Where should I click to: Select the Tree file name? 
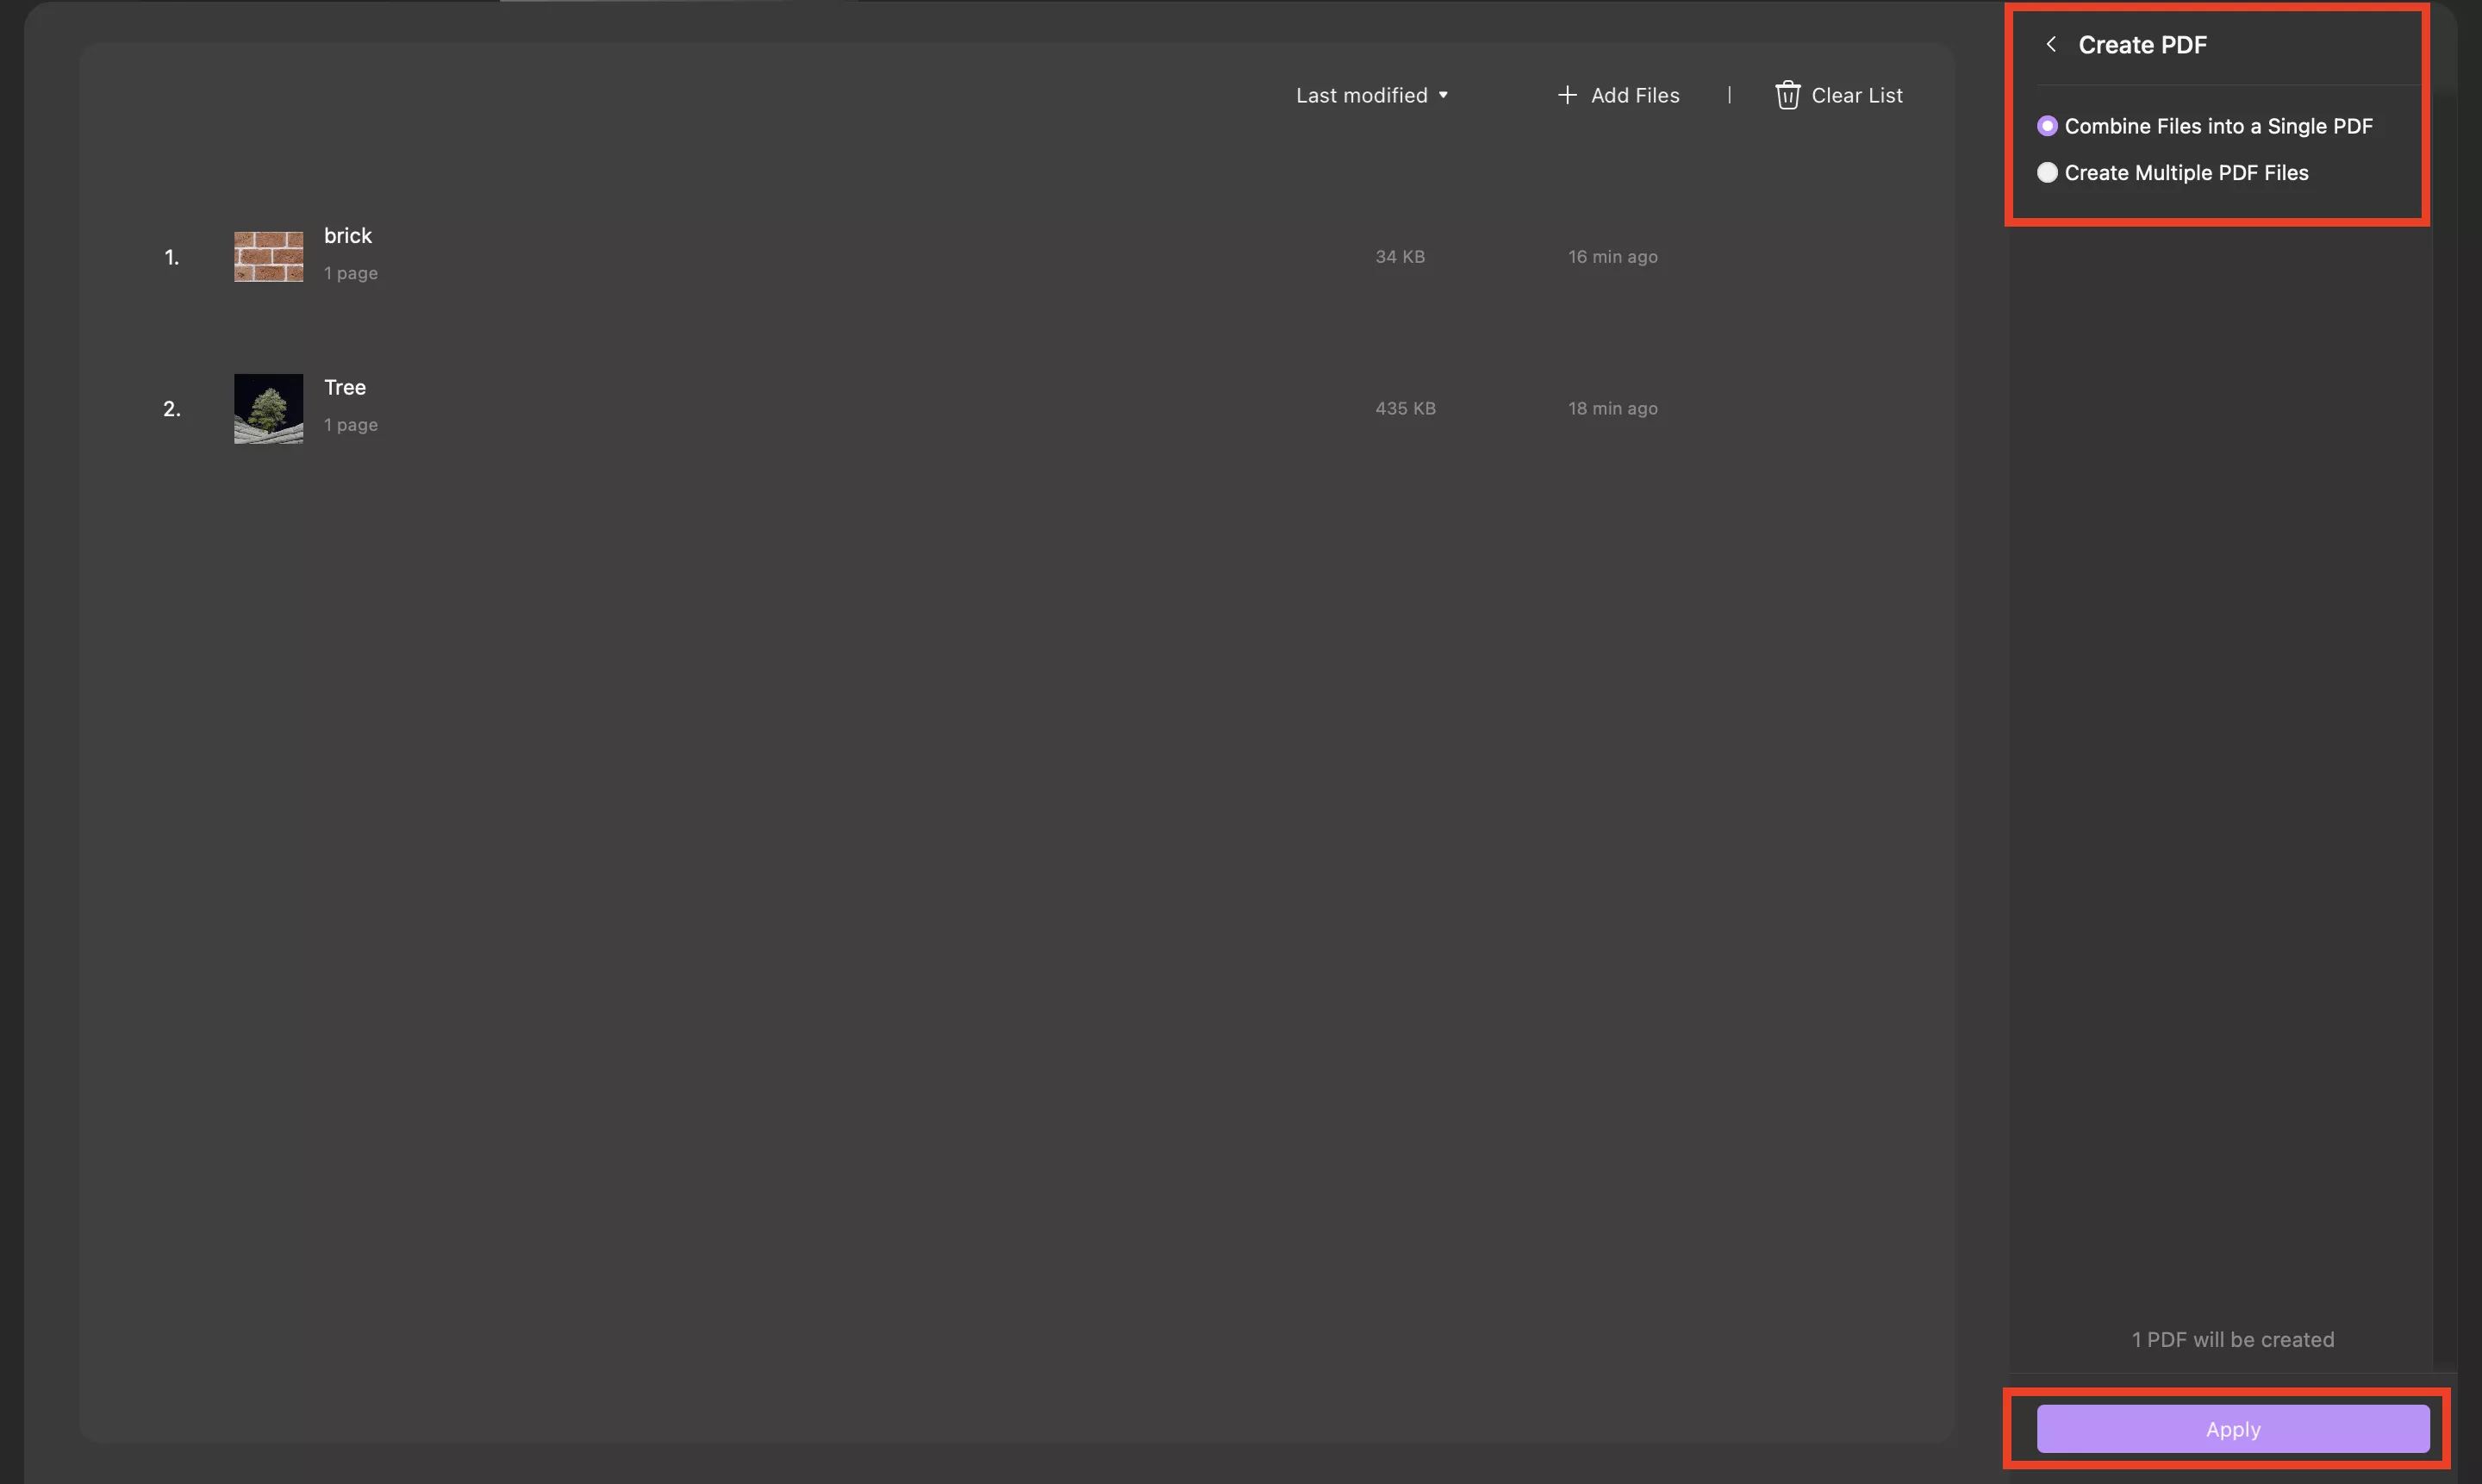pyautogui.click(x=344, y=388)
